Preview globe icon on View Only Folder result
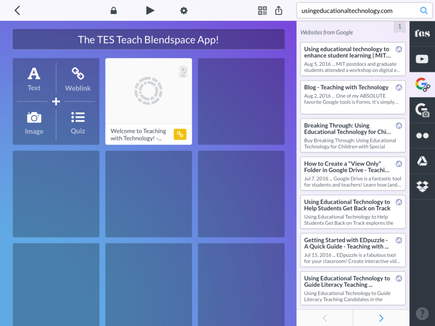Image resolution: width=435 pixels, height=326 pixels. pos(398,164)
